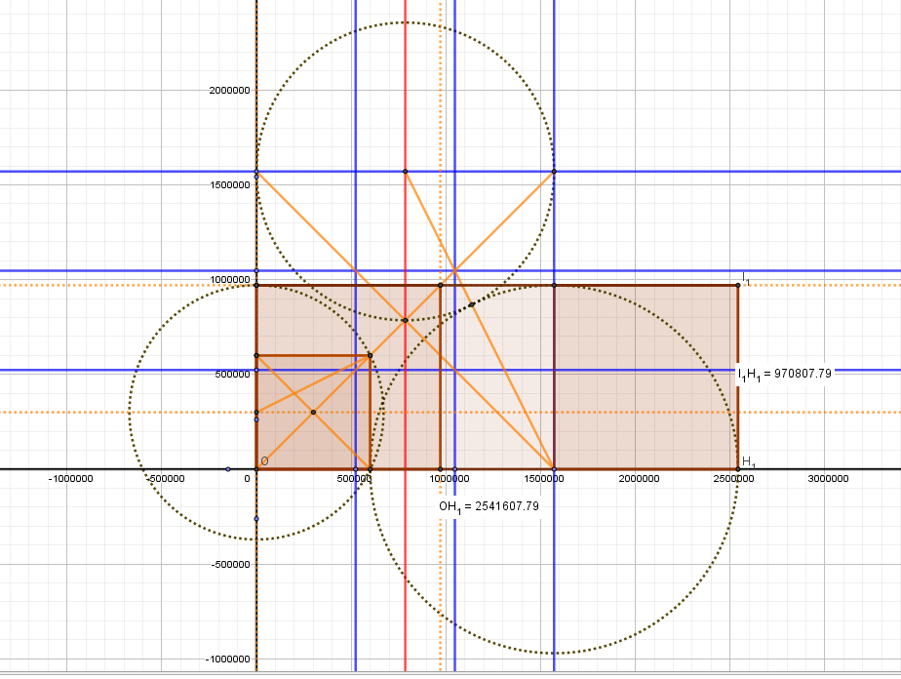Click the x-axis tick label "3000000"
Screen dimensions: 901x679
(831, 480)
